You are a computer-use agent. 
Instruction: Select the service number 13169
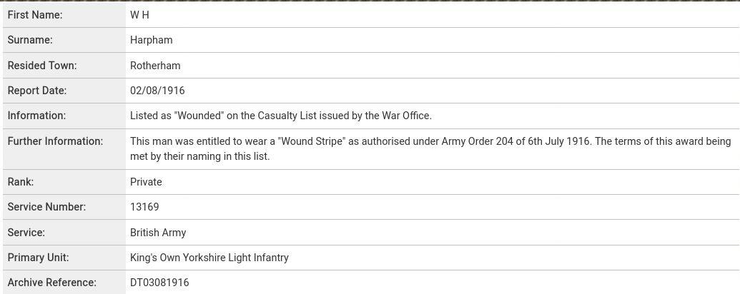144,207
